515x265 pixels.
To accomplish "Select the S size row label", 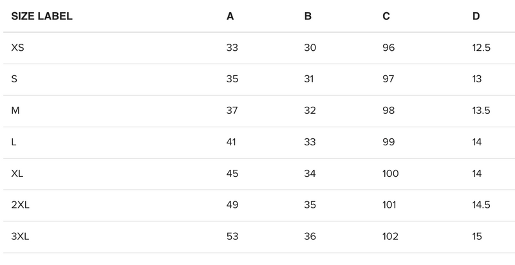I will (x=14, y=79).
